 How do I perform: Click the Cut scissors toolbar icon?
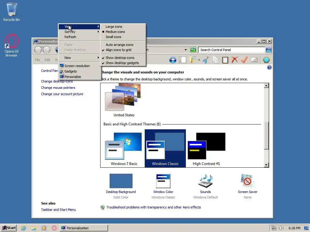point(206,60)
